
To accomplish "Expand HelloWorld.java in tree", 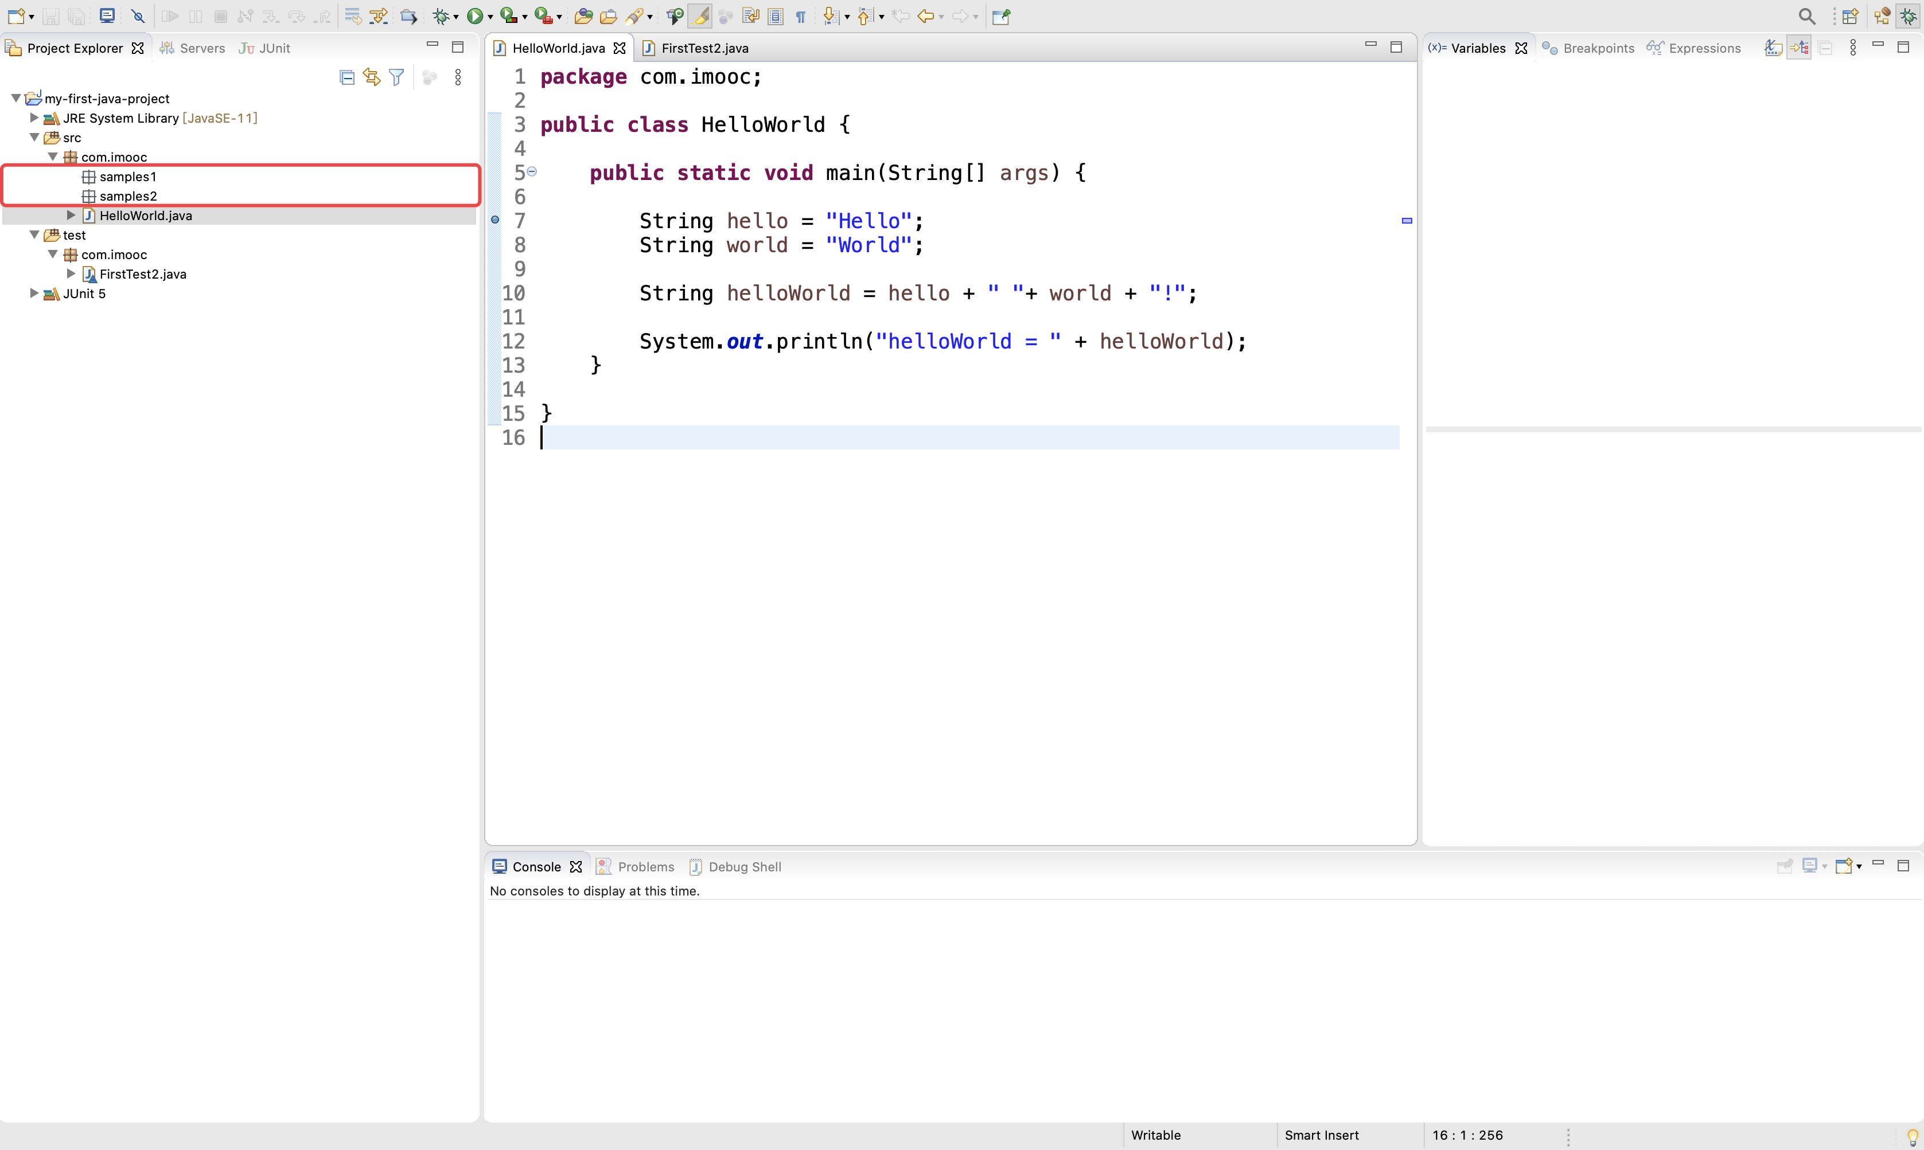I will [x=71, y=216].
